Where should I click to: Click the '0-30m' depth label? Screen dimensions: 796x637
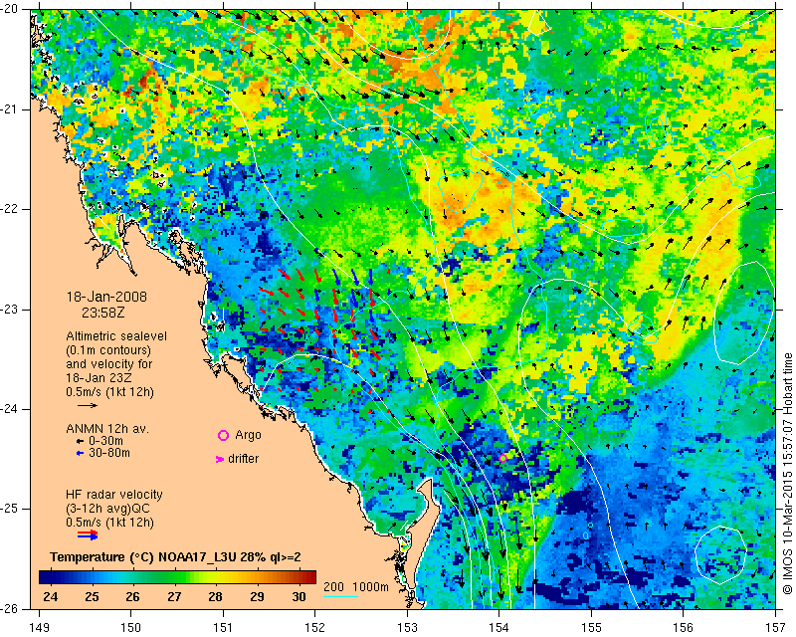105,442
